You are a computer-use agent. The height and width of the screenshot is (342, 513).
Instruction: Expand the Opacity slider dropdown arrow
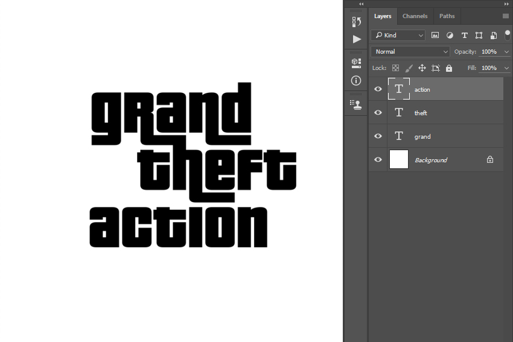[x=506, y=52]
